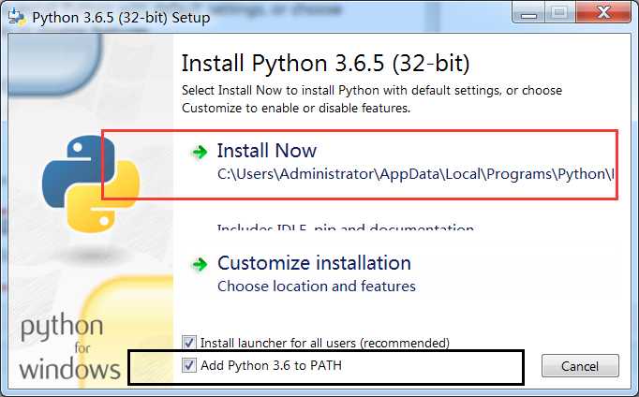Click 'Add Python 3.6 to PATH' label

pos(271,365)
